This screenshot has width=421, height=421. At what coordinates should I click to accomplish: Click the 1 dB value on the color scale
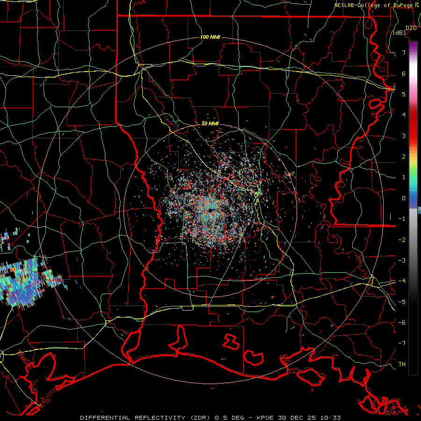coord(404,177)
